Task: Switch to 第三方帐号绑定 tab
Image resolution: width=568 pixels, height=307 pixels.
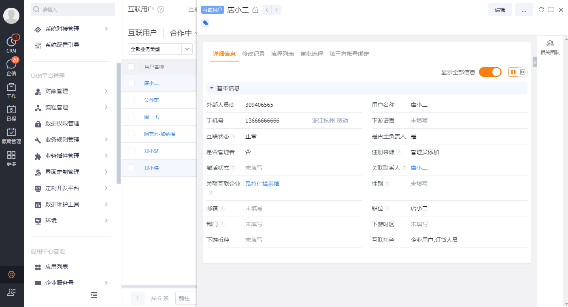Action: pos(349,54)
